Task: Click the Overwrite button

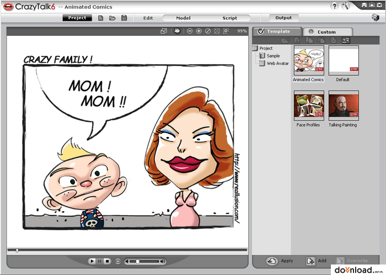Action: pos(352,261)
